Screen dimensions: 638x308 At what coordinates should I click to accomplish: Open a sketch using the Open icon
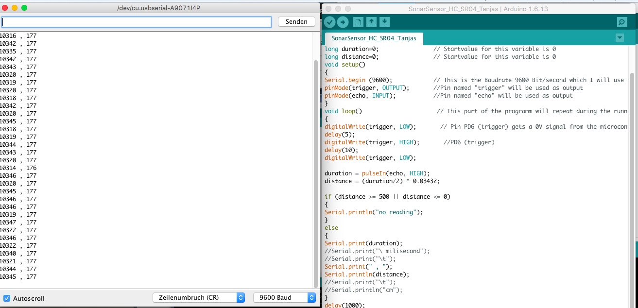tap(371, 22)
